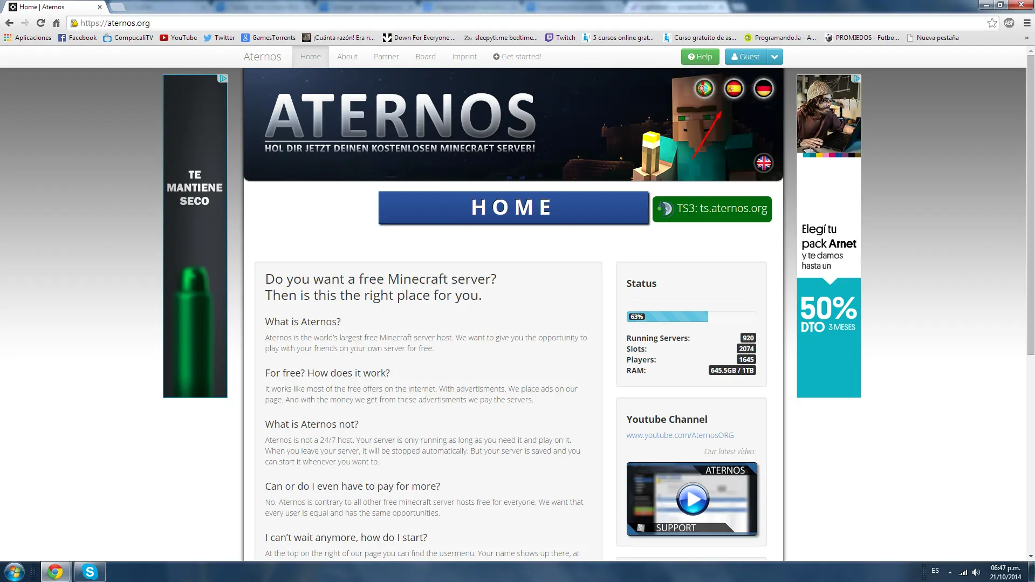This screenshot has width=1035, height=582.
Task: Open the Home navigation tab
Action: click(311, 57)
